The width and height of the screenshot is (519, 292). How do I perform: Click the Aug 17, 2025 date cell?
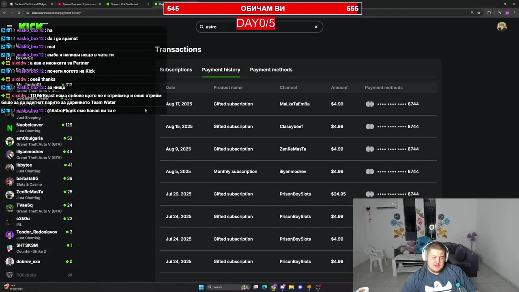(179, 104)
